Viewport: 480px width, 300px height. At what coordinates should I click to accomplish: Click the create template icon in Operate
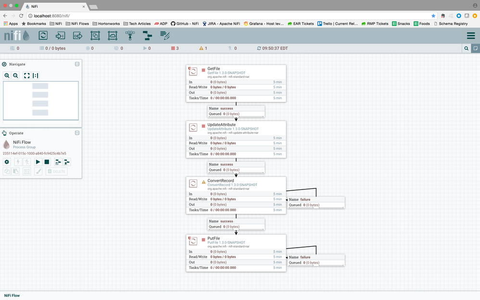(x=58, y=162)
